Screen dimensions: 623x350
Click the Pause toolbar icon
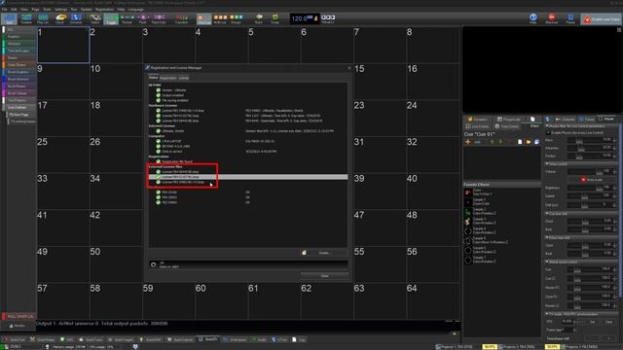pos(570,18)
